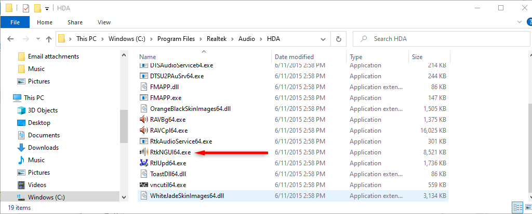Click the RAVCpl64.exe speaker icon
This screenshot has width=532, height=214.
coord(144,131)
